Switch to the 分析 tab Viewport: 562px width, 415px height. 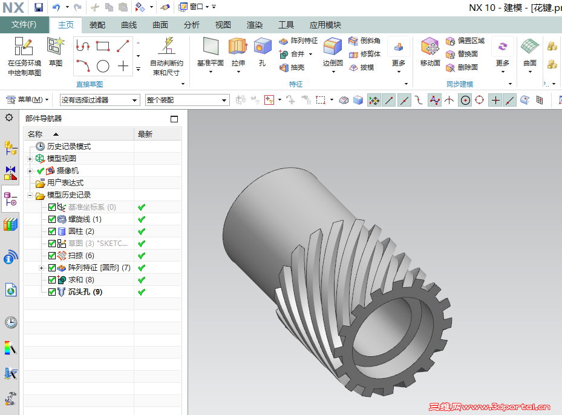tap(191, 25)
